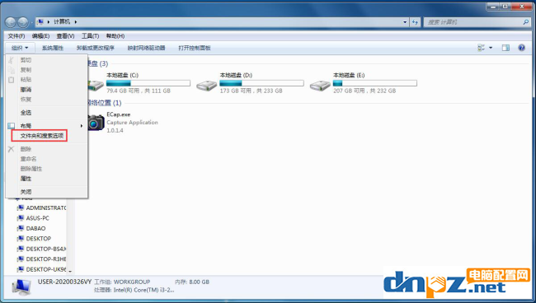The image size is (536, 303).
Task: Select ASUS-PC in the network tree
Action: pyautogui.click(x=38, y=218)
